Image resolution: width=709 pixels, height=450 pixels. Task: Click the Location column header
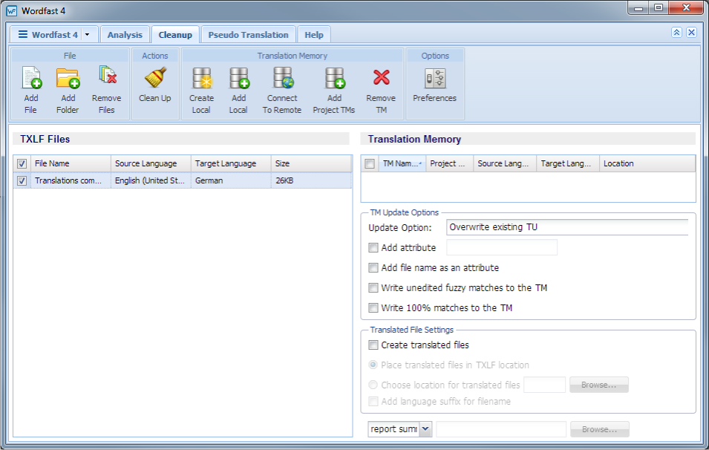pos(647,163)
